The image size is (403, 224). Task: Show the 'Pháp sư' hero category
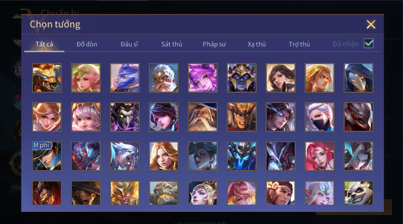tap(214, 44)
